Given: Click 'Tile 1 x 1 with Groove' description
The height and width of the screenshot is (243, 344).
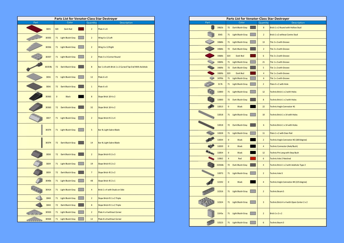Looking at the screenshot, I should click(279, 78).
